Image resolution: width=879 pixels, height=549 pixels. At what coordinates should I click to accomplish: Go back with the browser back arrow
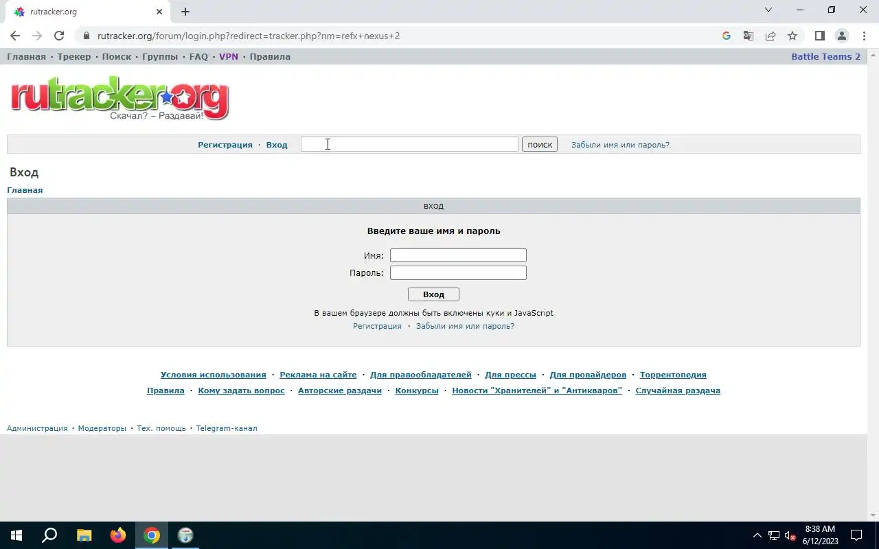click(x=15, y=36)
